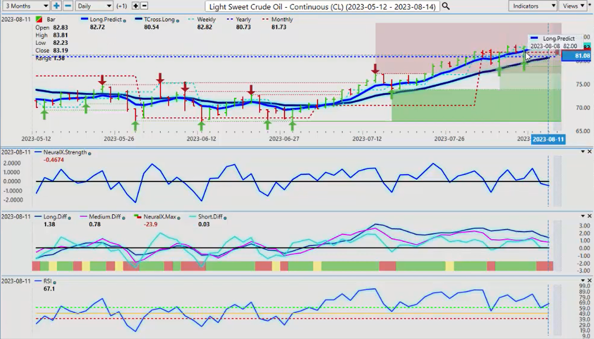
Task: Click the 2023-07-26 date axis label
Action: [x=449, y=139]
